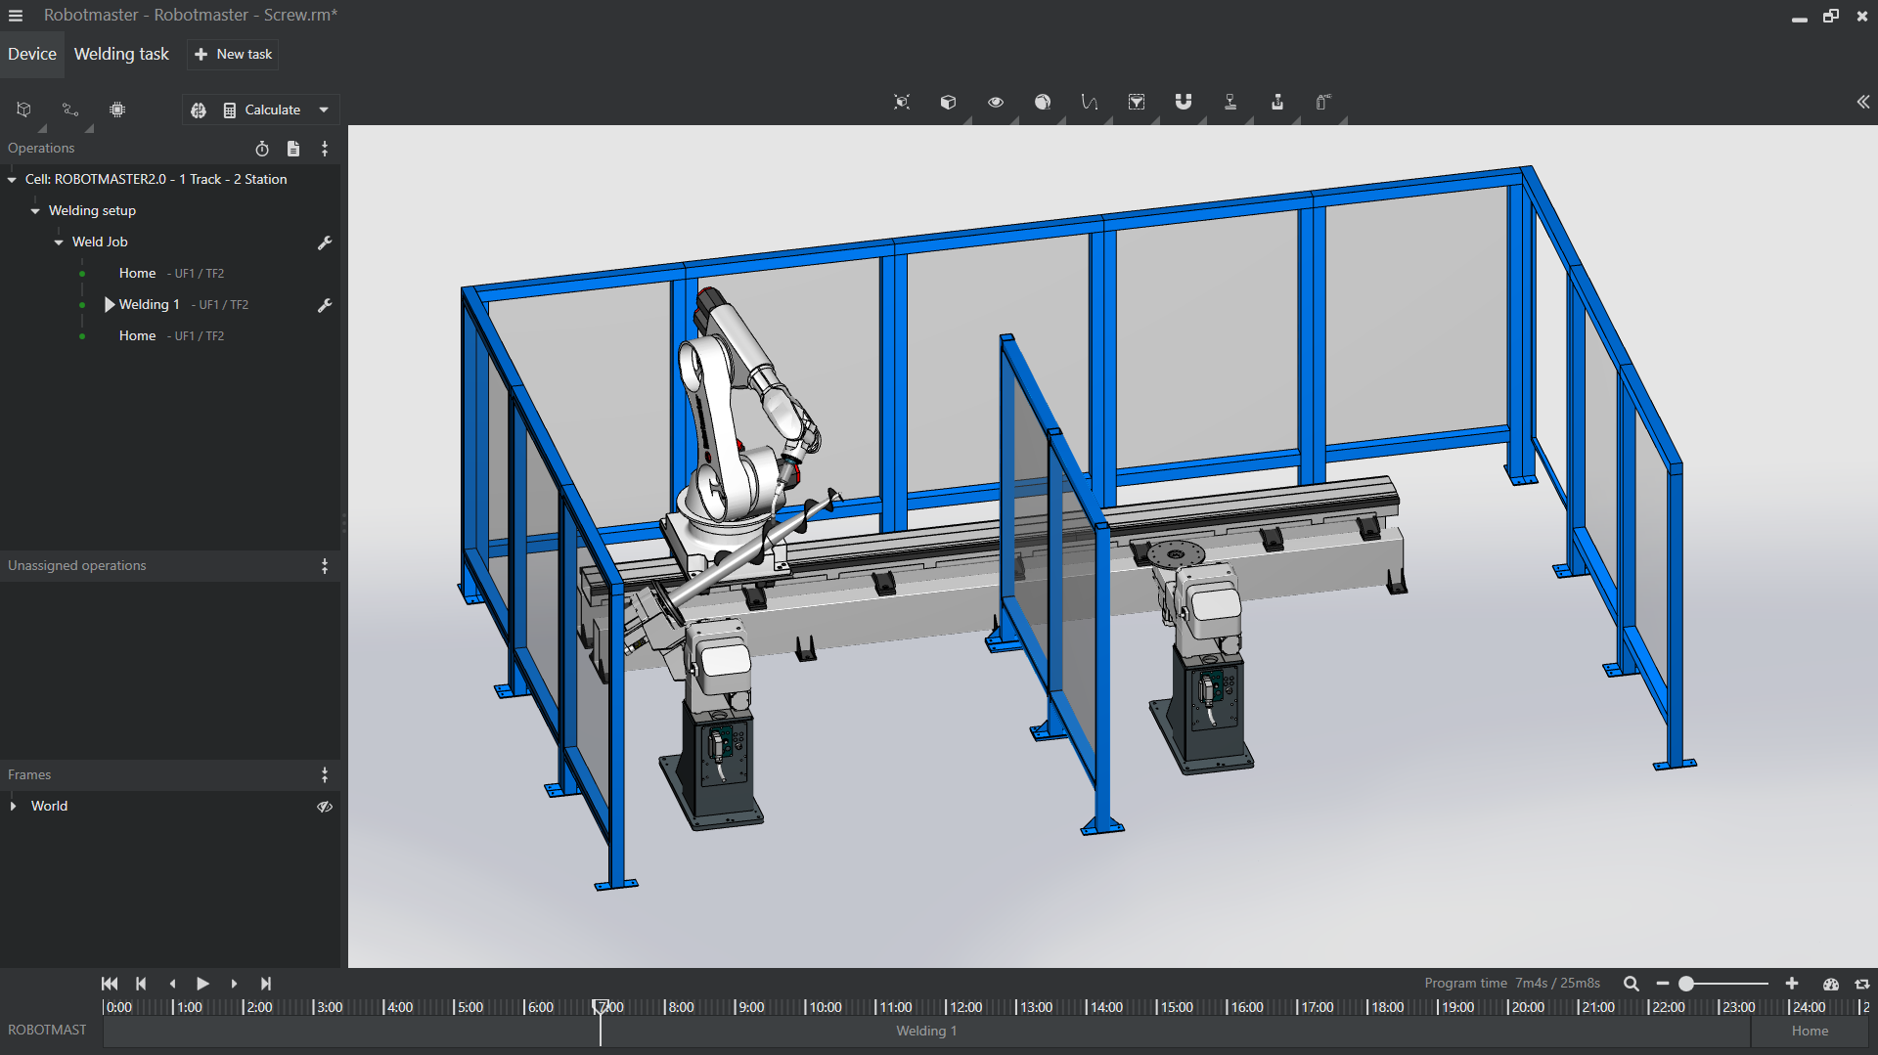The width and height of the screenshot is (1878, 1055).
Task: Click the 12:00 mark on the timeline
Action: (x=964, y=1007)
